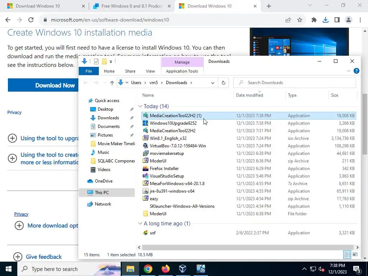Switch to Free Windows 8 and 8.1 tab
This screenshot has height=276, width=368.
(x=132, y=6)
